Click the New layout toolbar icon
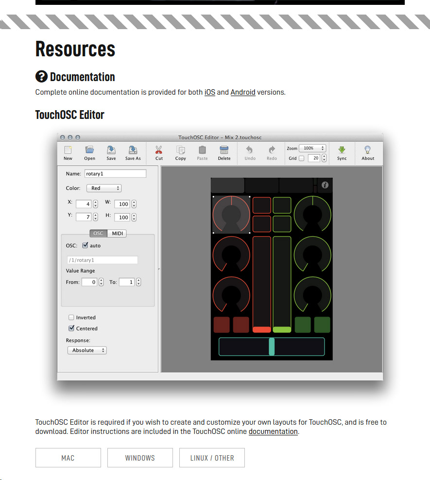The width and height of the screenshot is (430, 480). (68, 150)
